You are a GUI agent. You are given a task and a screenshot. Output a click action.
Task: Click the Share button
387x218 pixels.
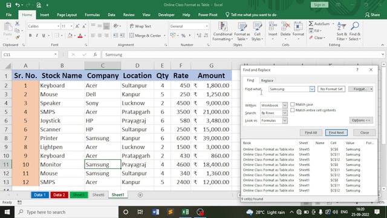coord(372,15)
